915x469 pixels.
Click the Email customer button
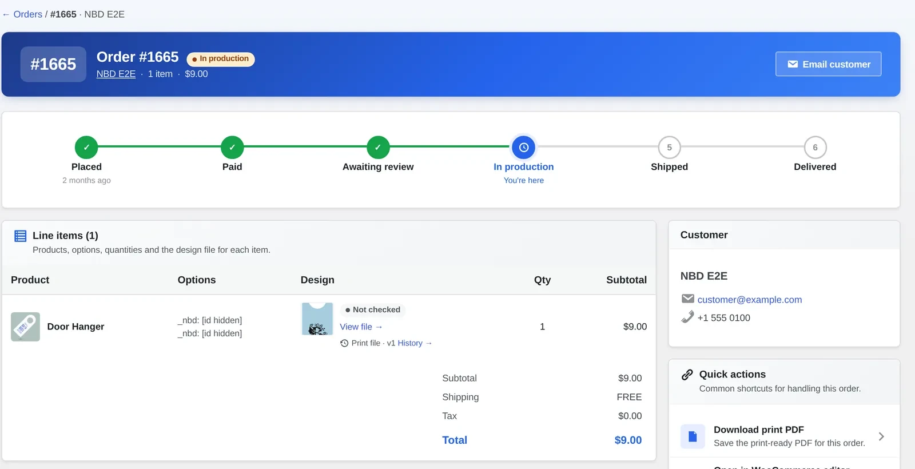pyautogui.click(x=828, y=64)
